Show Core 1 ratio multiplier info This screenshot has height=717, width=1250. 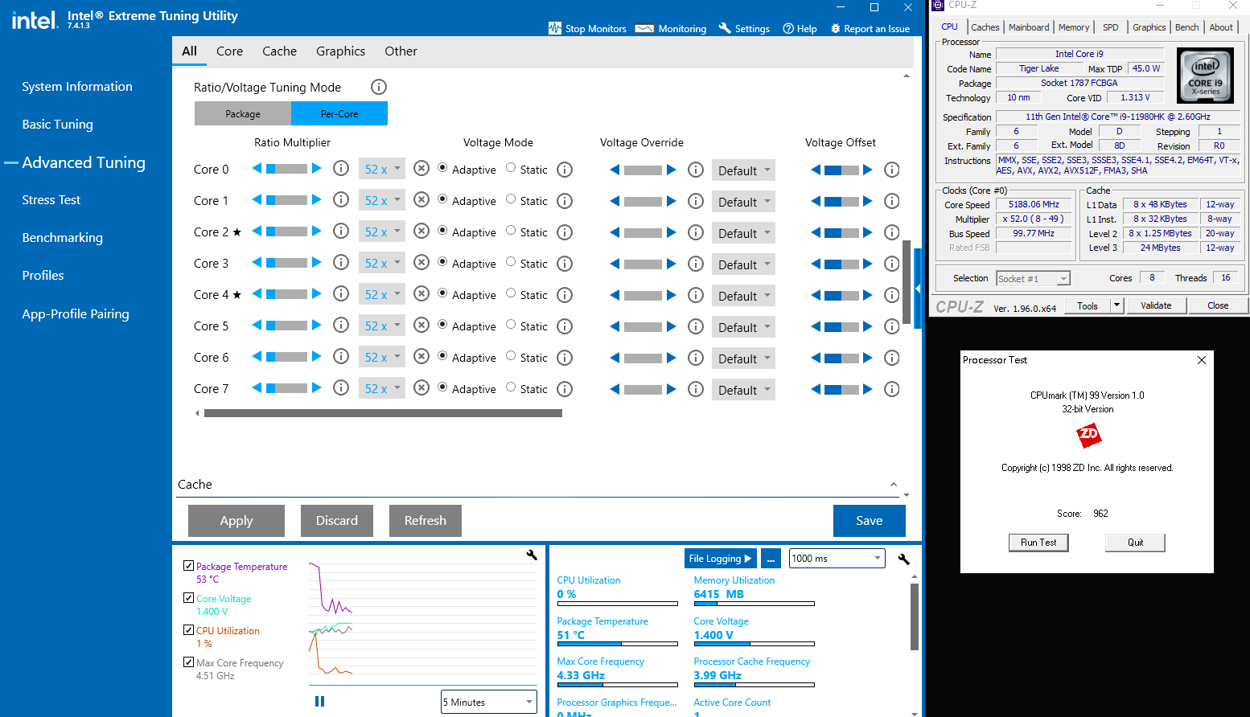pos(341,200)
